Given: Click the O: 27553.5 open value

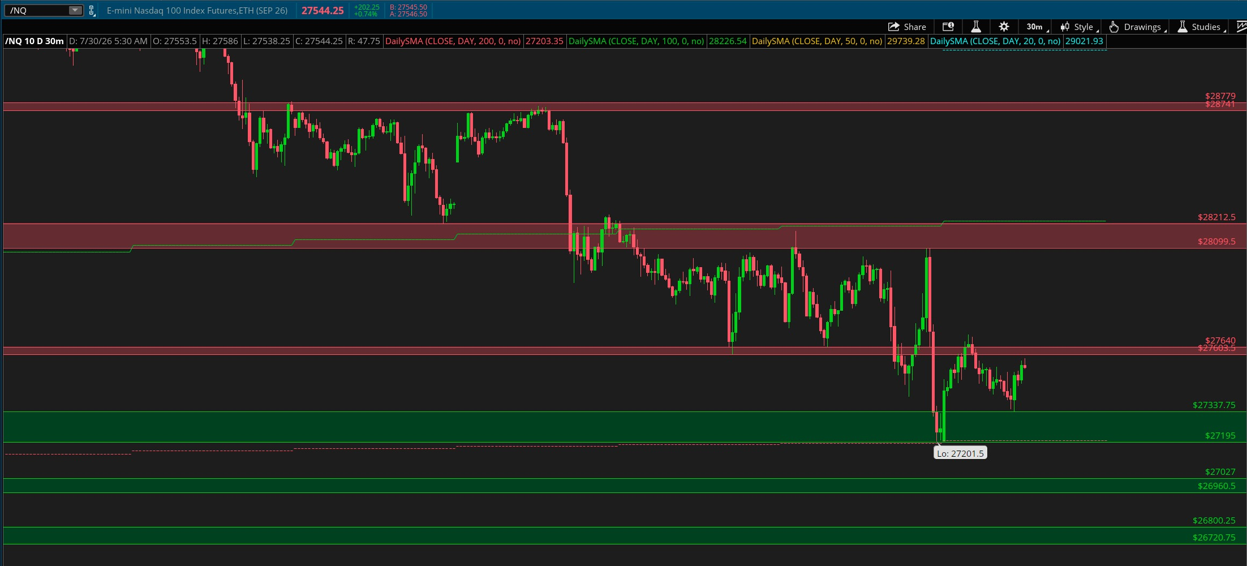Looking at the screenshot, I should coord(175,41).
